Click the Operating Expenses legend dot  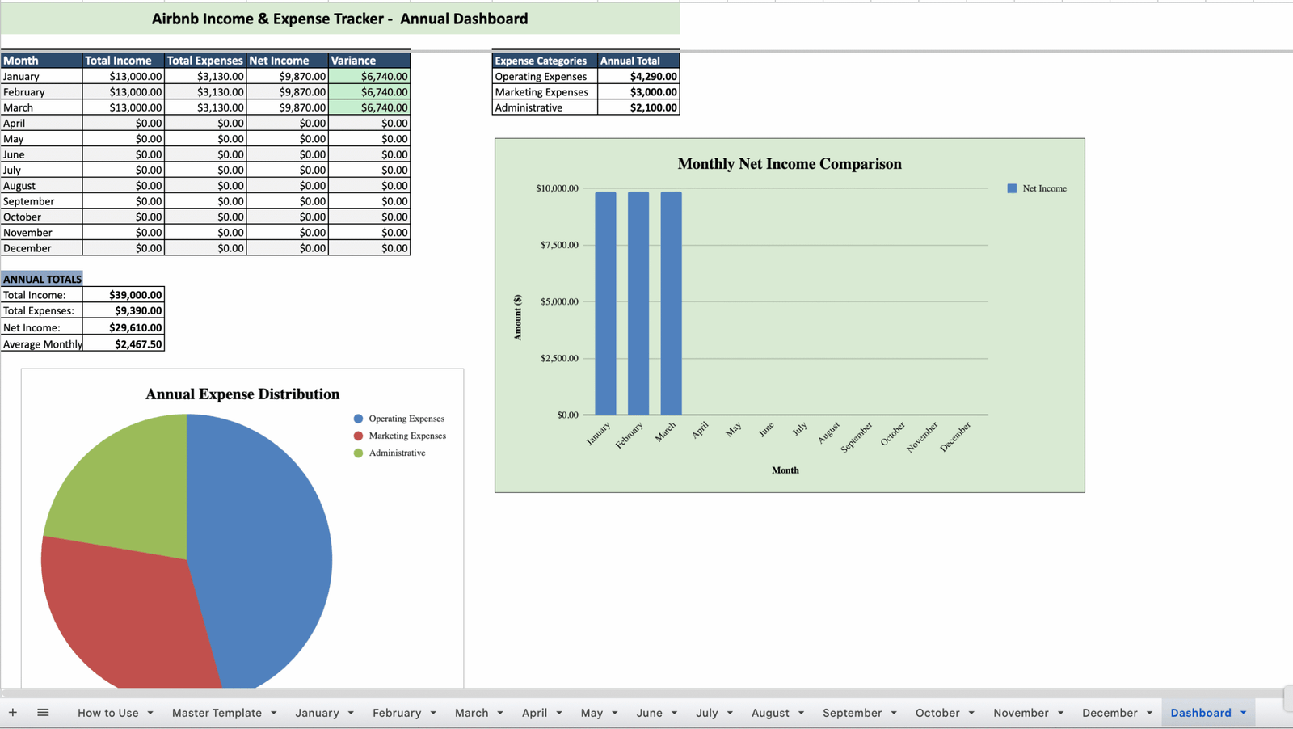pos(358,419)
